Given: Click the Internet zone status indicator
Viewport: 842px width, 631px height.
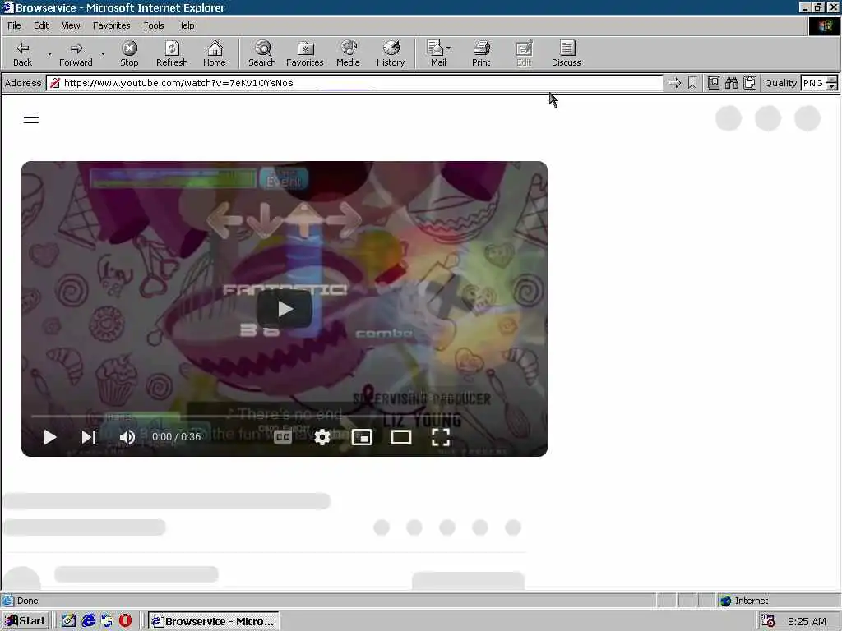Looking at the screenshot, I should [x=744, y=601].
